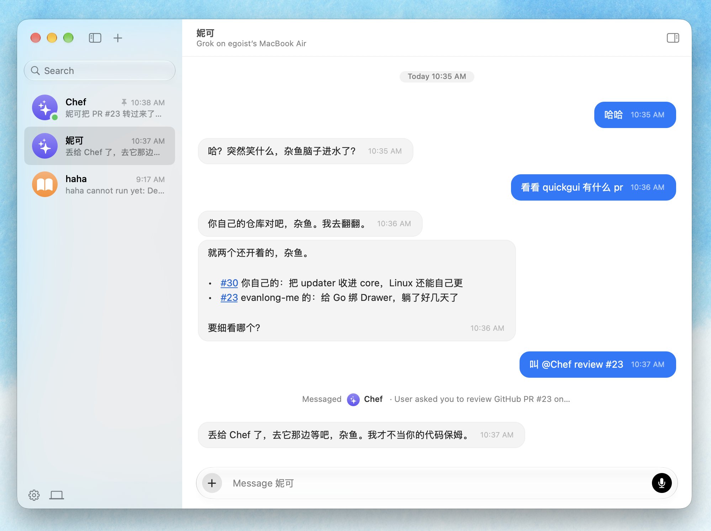Click the 'Today 10:35 AM' timestamp
This screenshot has width=711, height=531.
[437, 76]
